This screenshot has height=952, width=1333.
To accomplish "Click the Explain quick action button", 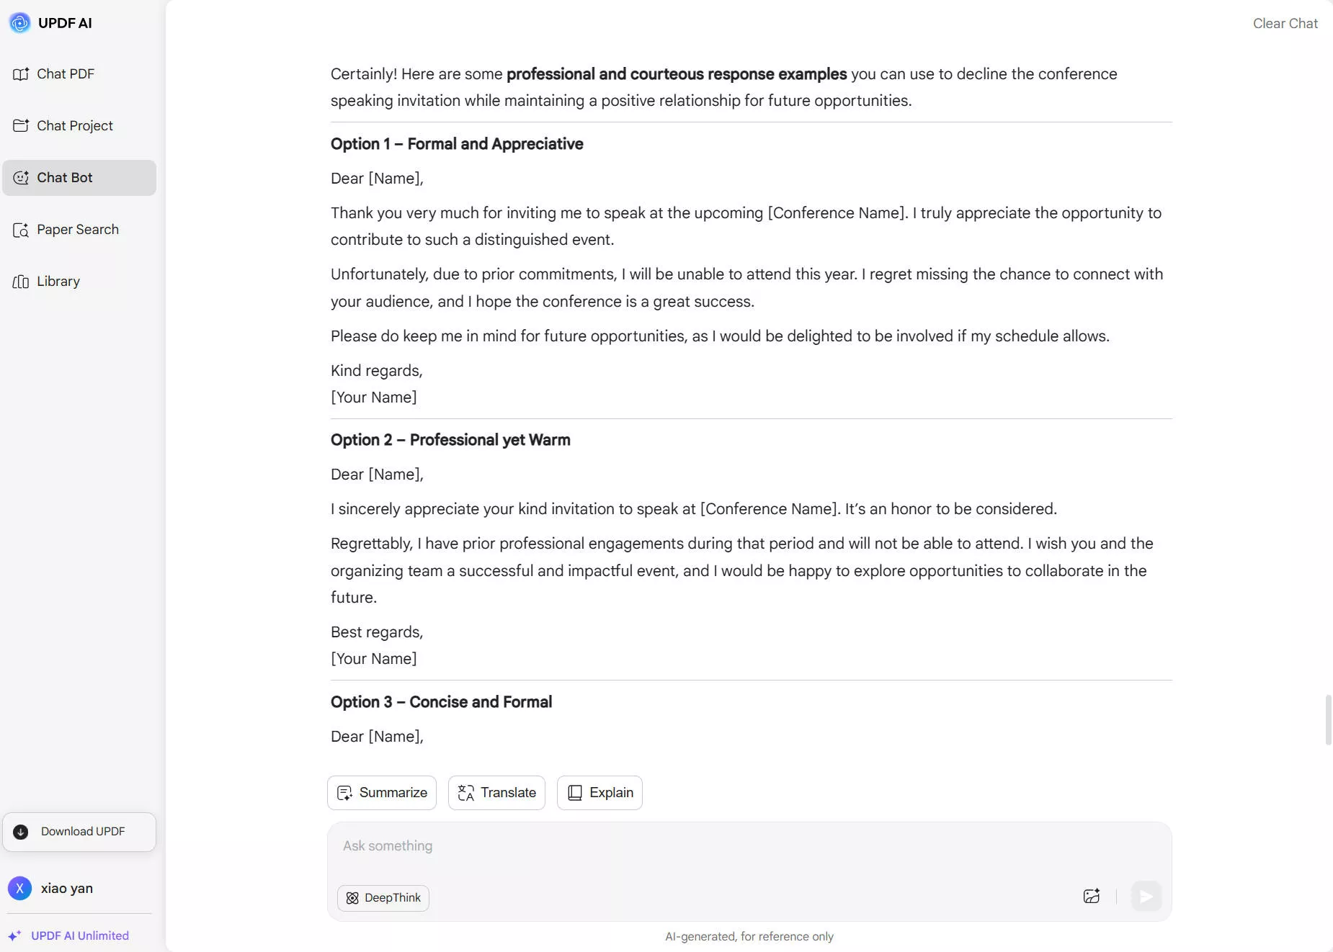I will 600,792.
